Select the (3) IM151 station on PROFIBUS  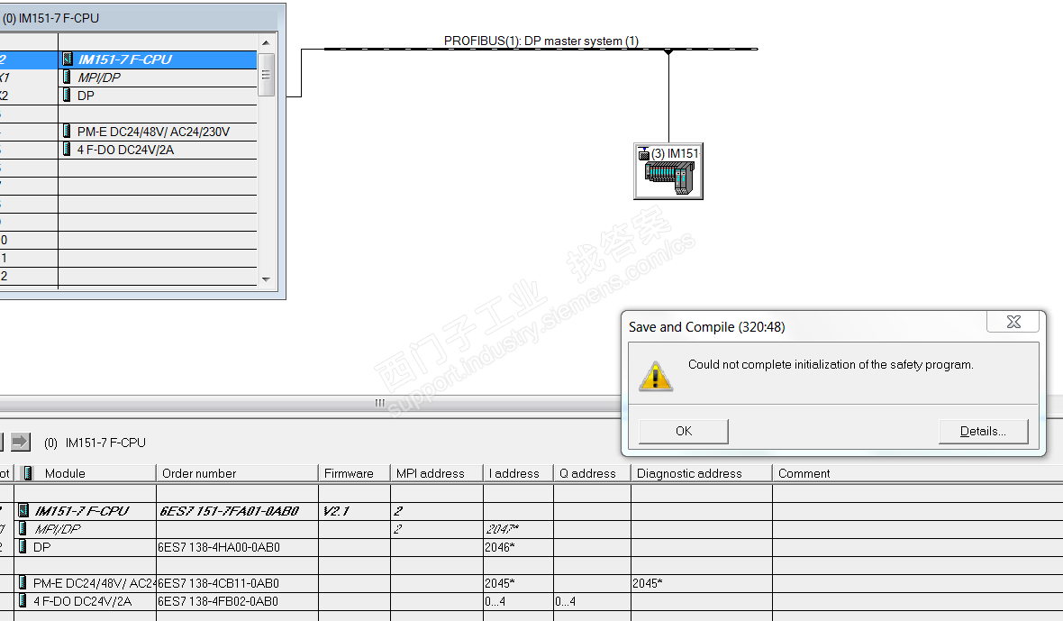point(668,171)
